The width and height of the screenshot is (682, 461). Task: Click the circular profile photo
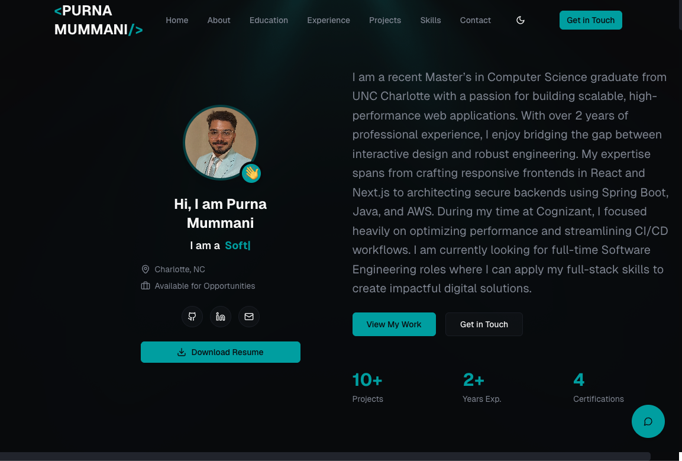pyautogui.click(x=220, y=143)
